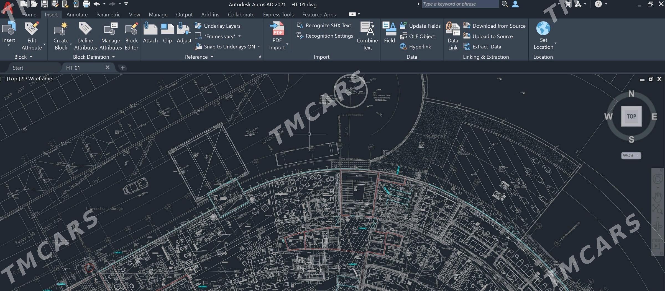Viewport: 665px width, 291px height.
Task: Switch to the Annotate tab
Action: coord(77,14)
